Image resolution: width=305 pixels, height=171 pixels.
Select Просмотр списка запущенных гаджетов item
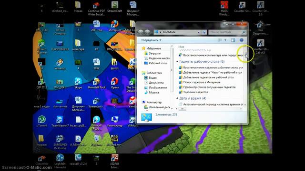pos(207,87)
